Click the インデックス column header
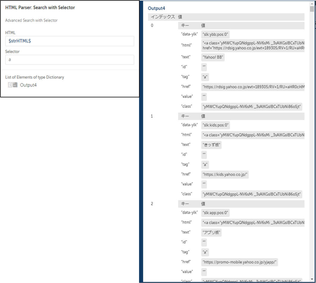Image resolution: width=316 pixels, height=283 pixels. coord(163,17)
